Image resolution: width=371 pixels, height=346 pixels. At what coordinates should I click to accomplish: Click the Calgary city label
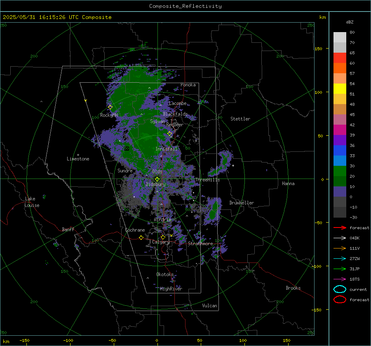tap(161, 242)
